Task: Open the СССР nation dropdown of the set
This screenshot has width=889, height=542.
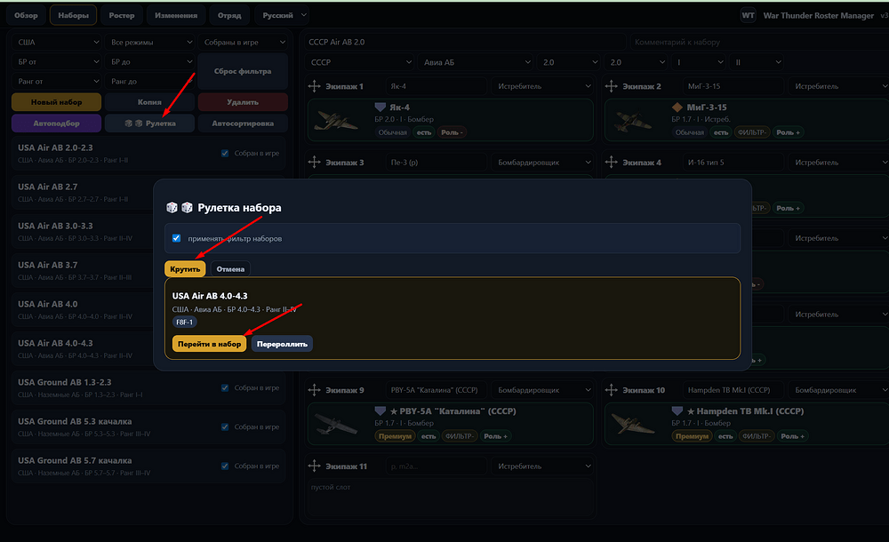Action: 360,62
